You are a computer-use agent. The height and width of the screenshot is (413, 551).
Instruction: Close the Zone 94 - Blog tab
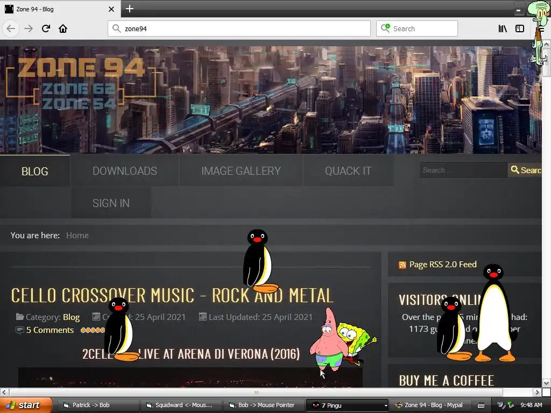pos(111,9)
